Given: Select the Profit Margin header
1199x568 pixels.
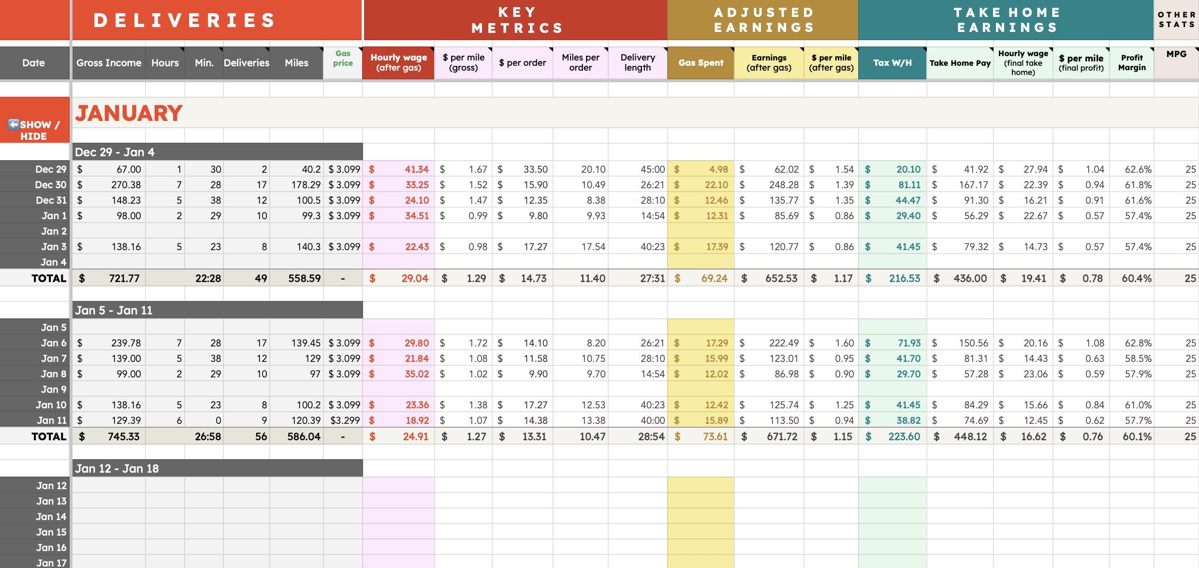Looking at the screenshot, I should pyautogui.click(x=1132, y=63).
